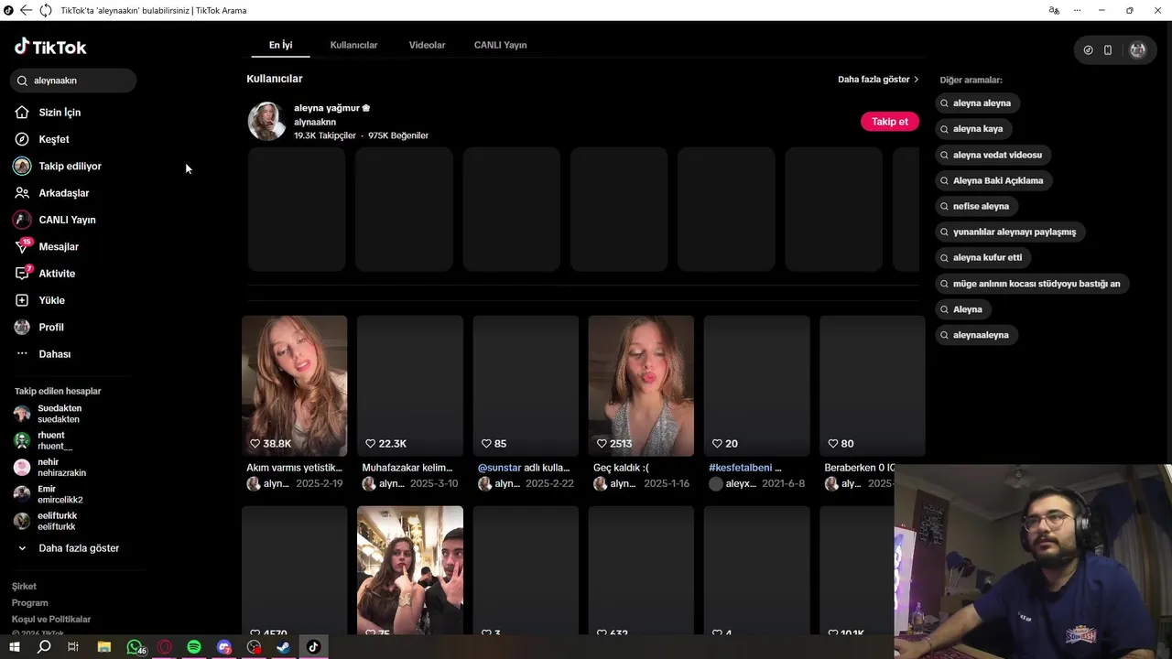Open video with 38.8K likes
Image resolution: width=1172 pixels, height=659 pixels.
click(294, 385)
